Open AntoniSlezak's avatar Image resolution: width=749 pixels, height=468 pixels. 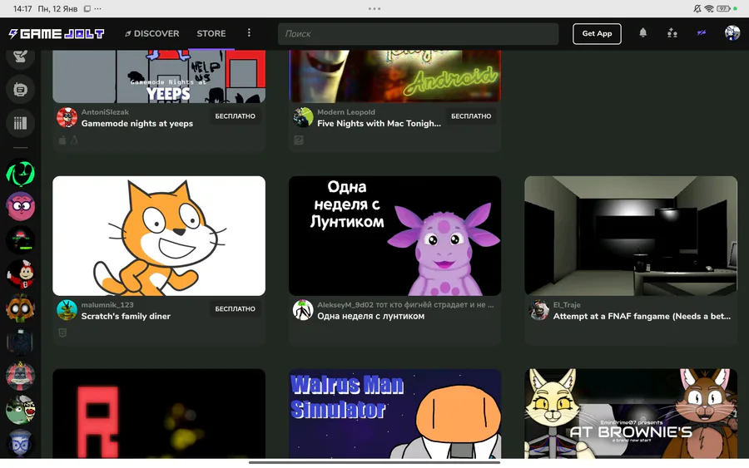point(67,117)
